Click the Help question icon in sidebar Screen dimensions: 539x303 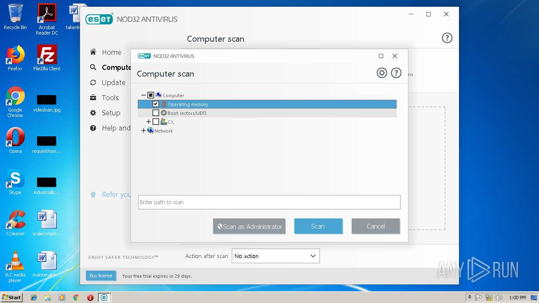(x=93, y=128)
